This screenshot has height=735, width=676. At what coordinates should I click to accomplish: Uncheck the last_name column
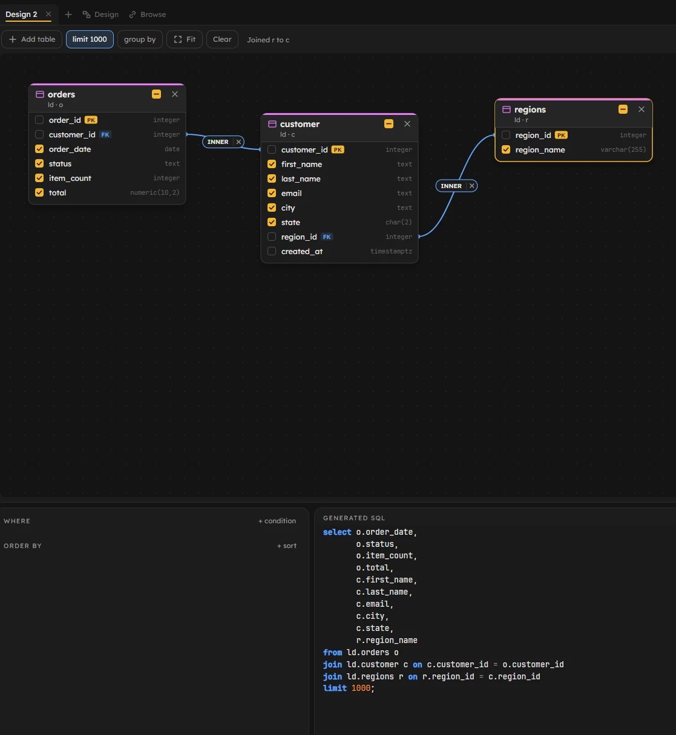coord(272,178)
